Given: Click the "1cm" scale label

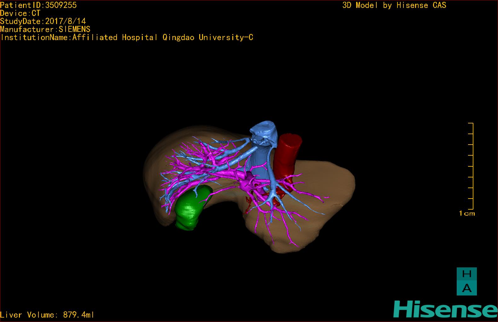Looking at the screenshot, I should [x=467, y=214].
